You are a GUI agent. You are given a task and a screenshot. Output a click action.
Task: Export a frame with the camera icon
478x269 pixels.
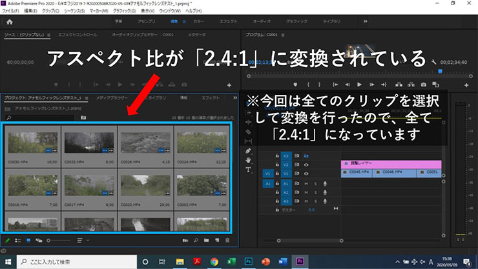click(x=424, y=85)
